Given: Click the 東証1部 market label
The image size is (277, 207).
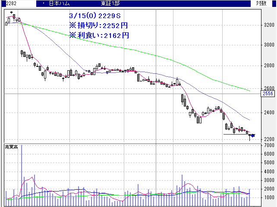Looking at the screenshot, I should click(110, 3).
